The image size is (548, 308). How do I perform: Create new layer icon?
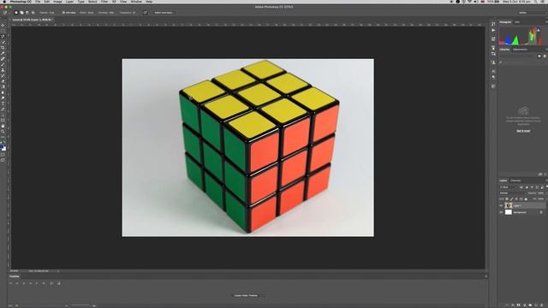click(536, 305)
